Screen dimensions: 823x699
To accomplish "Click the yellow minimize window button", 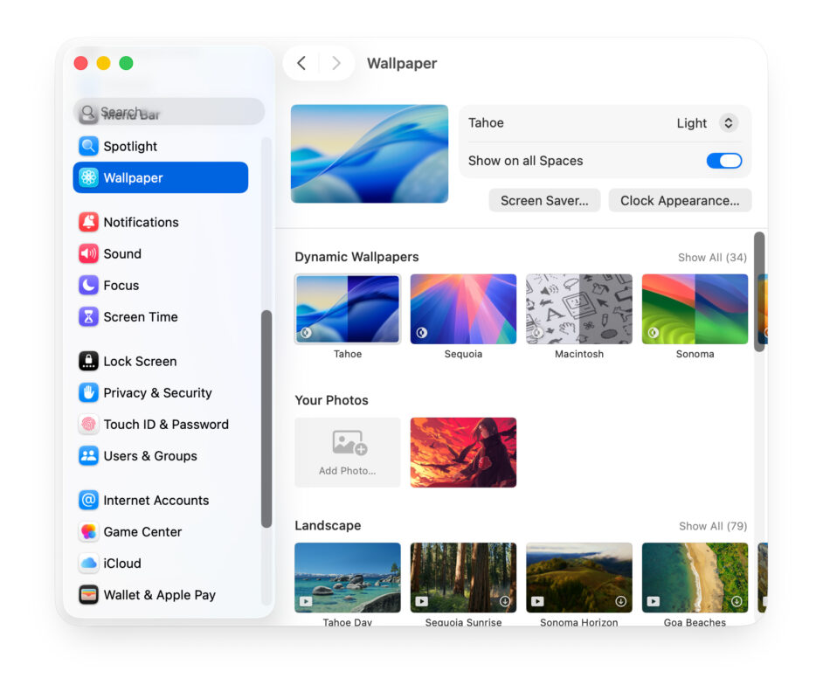I will 103,63.
